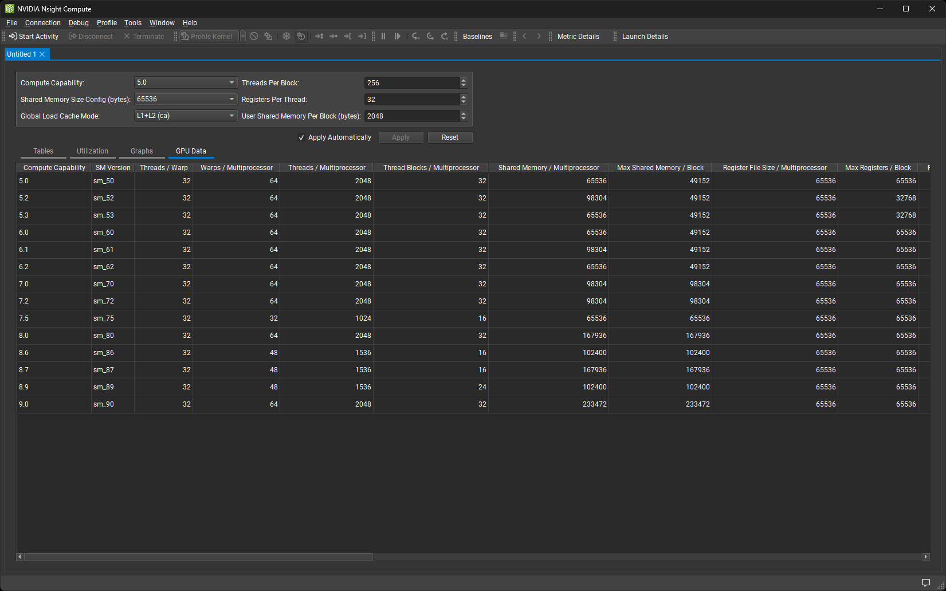
Task: Switch to the Utilization tab
Action: point(92,151)
